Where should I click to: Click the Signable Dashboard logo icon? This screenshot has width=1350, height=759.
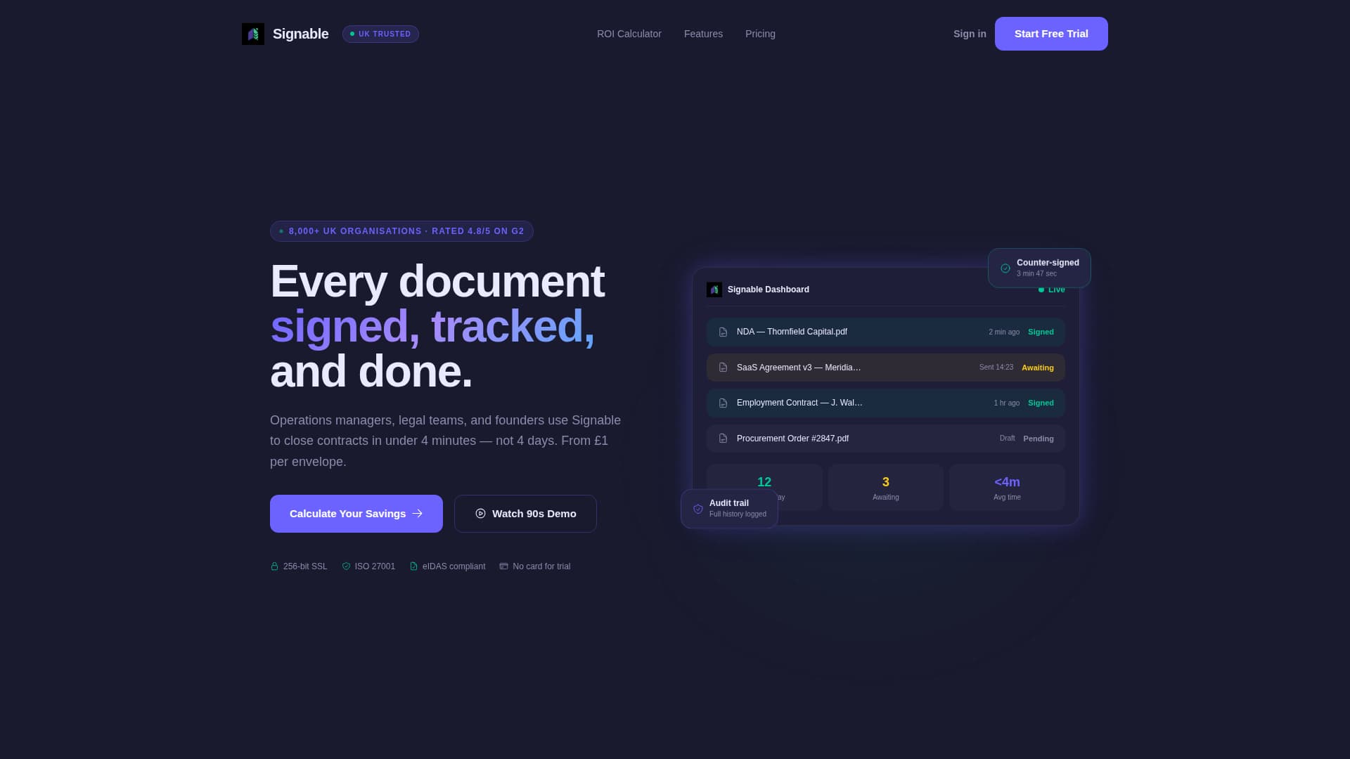click(x=714, y=290)
